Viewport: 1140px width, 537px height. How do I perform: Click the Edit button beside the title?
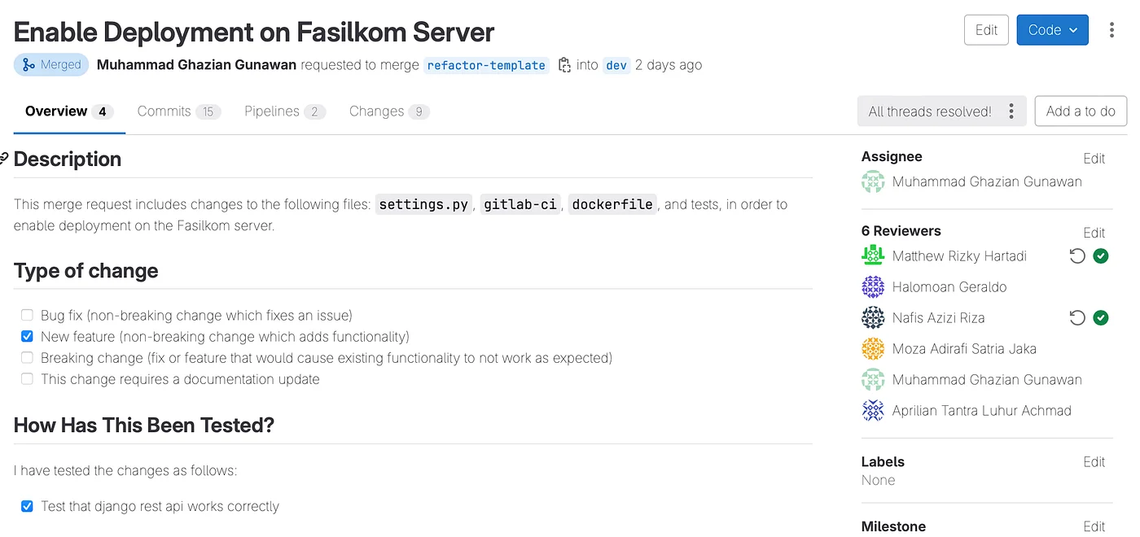986,30
